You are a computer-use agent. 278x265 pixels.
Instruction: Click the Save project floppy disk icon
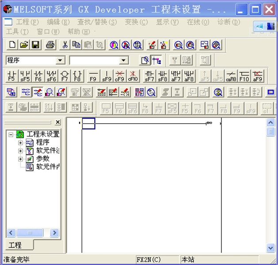click(35, 45)
